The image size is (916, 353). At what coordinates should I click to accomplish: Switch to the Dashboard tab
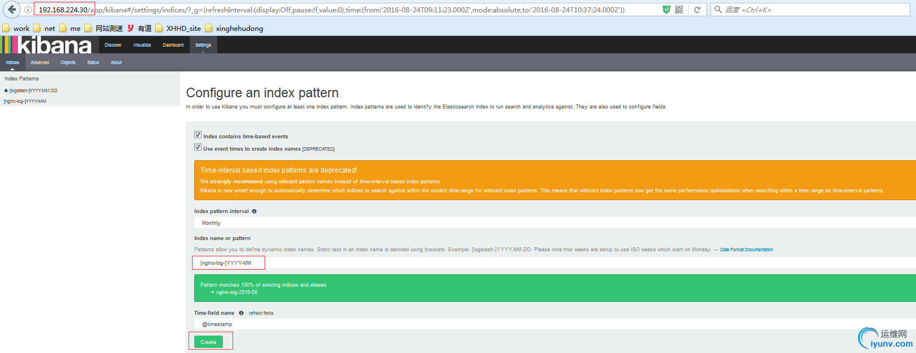(173, 45)
